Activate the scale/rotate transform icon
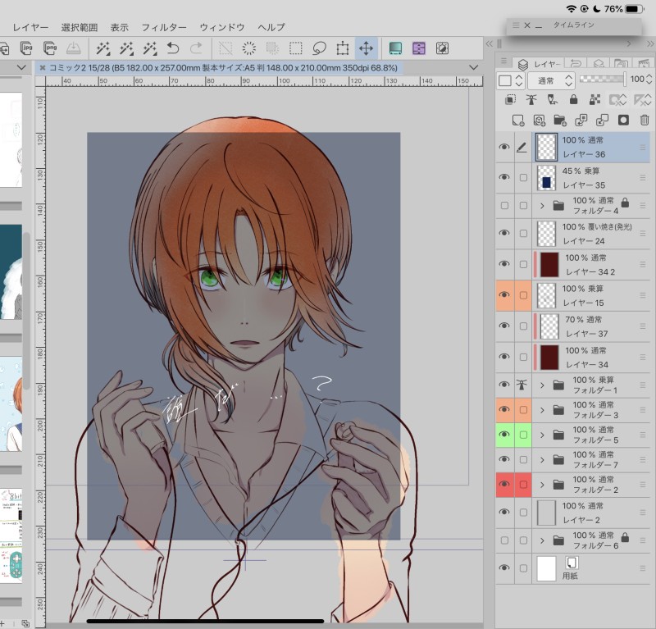 (x=343, y=48)
